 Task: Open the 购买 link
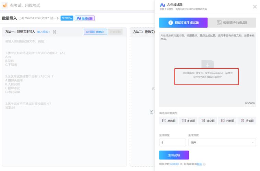coord(199,164)
